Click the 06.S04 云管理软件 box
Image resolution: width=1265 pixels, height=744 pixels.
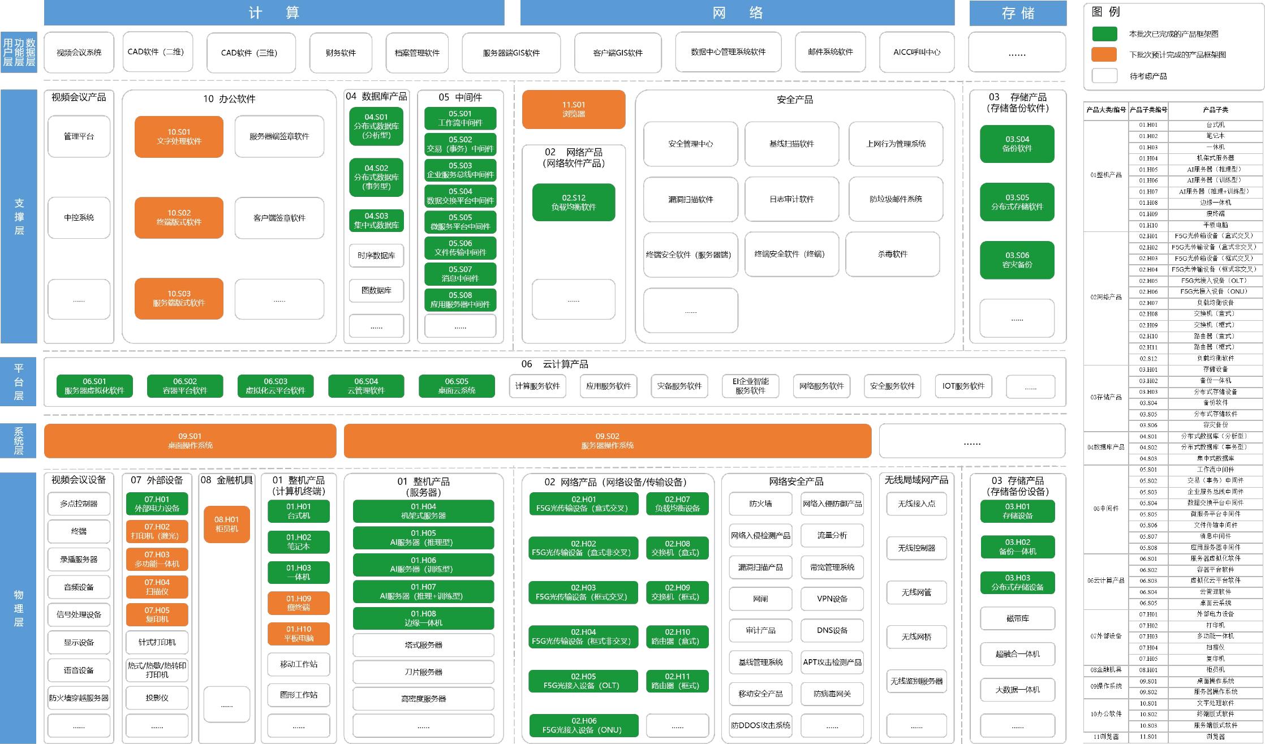[366, 386]
